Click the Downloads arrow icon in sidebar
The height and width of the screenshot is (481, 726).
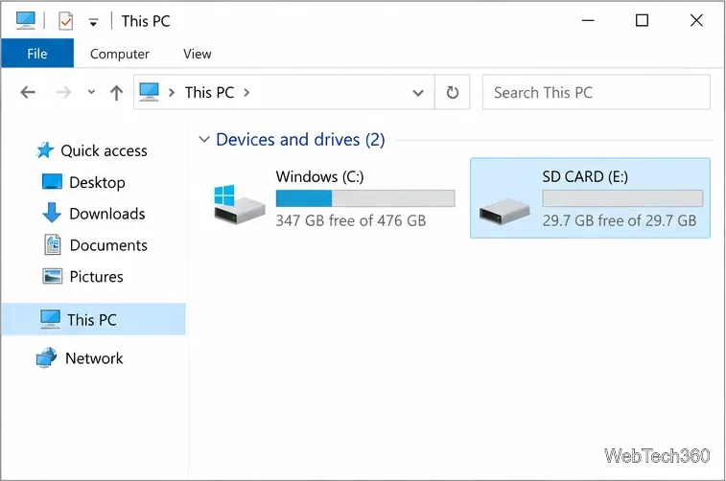click(x=52, y=213)
